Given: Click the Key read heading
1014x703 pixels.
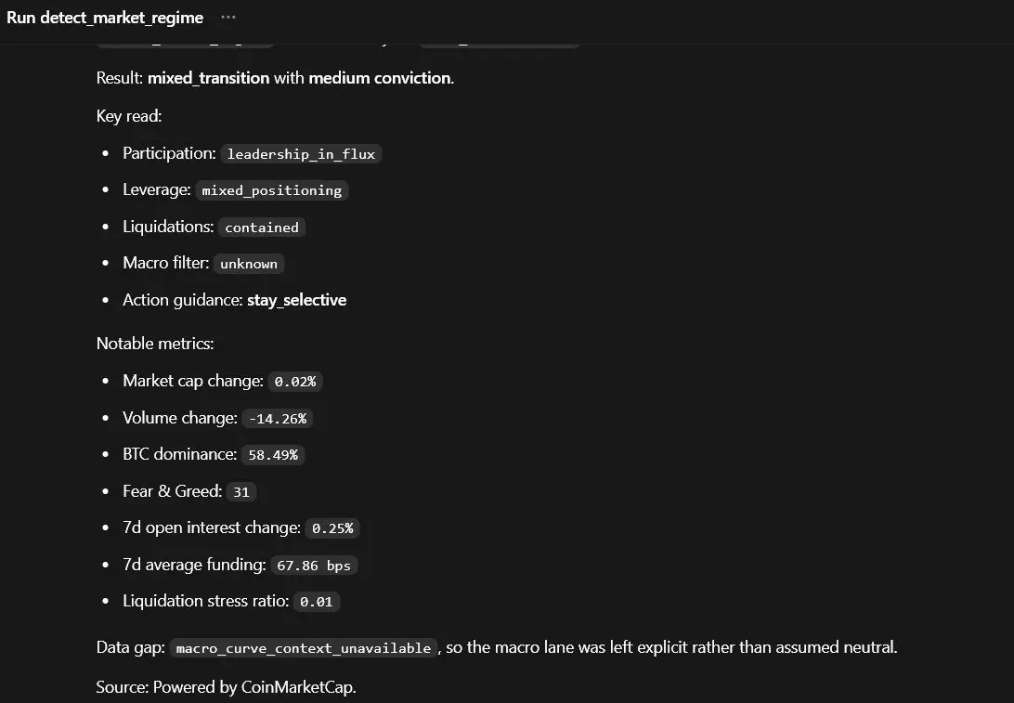Looking at the screenshot, I should [129, 116].
